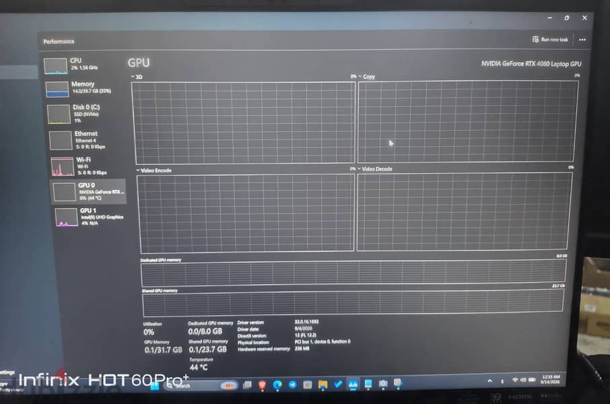
Task: Open the taskbar clock and date
Action: [551, 379]
